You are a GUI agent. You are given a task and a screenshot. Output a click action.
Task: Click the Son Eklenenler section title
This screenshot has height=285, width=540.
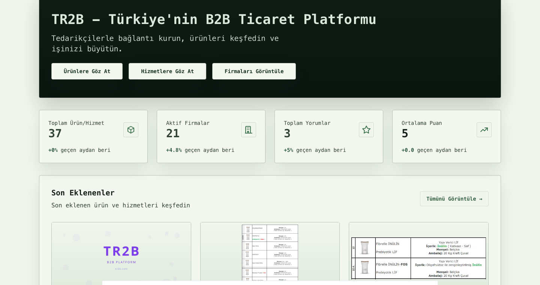coord(83,193)
